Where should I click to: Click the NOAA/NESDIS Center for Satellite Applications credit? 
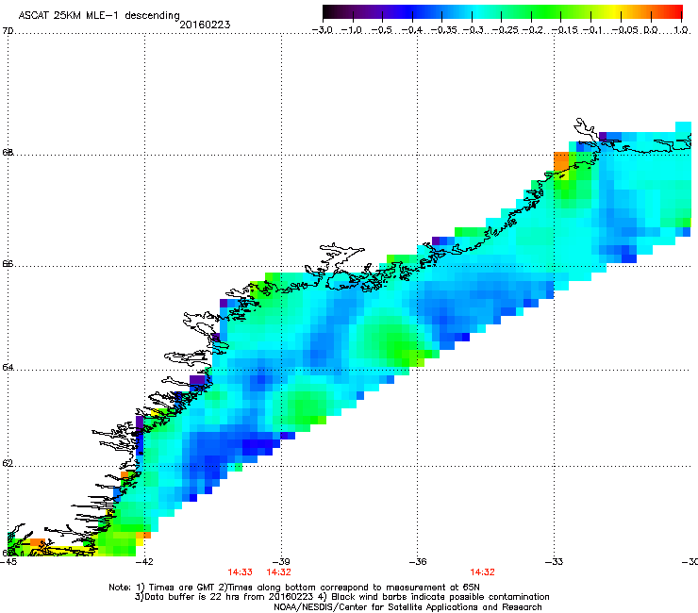tap(407, 607)
